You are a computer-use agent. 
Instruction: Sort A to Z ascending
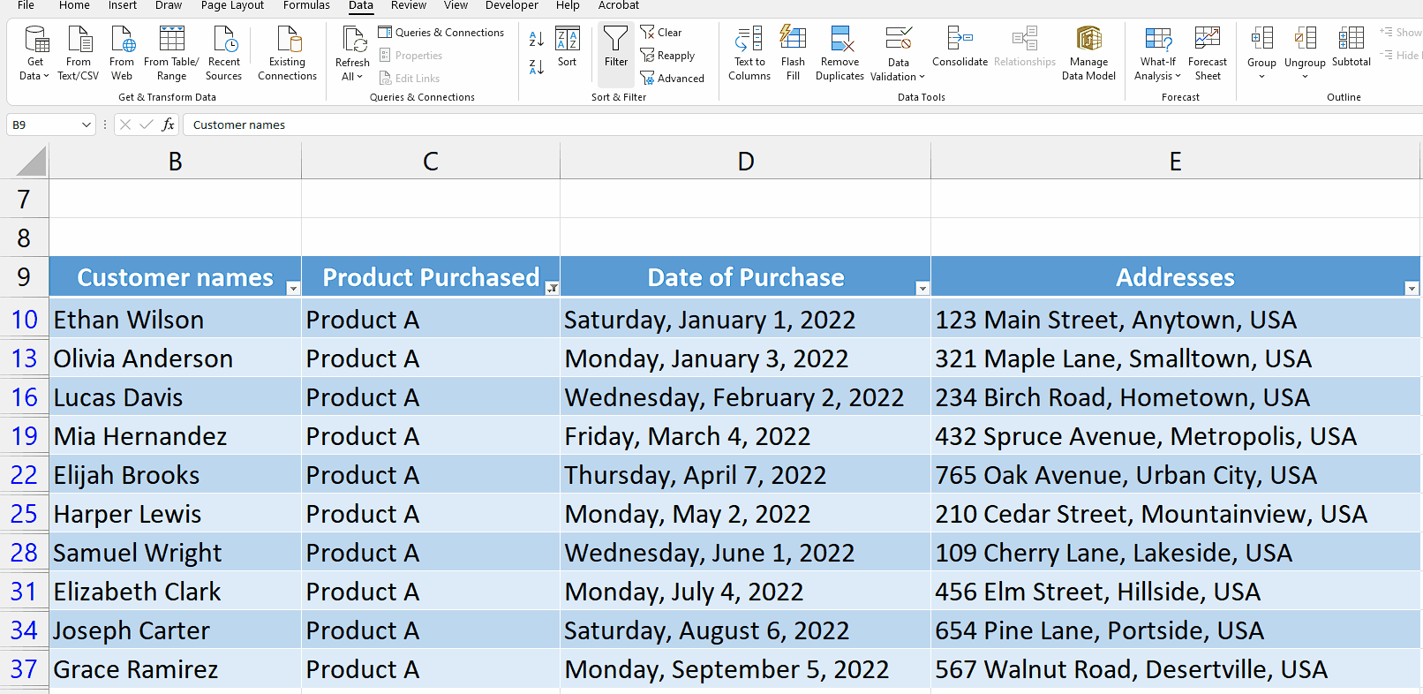536,39
